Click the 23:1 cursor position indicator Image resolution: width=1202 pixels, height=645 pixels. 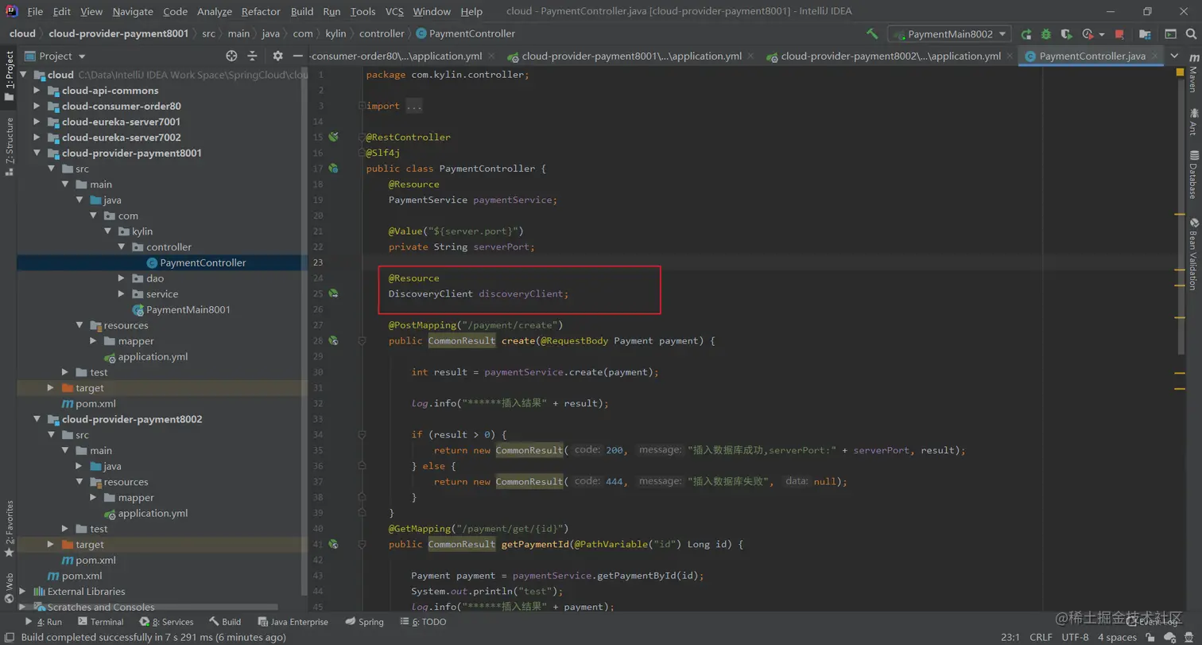click(1010, 637)
